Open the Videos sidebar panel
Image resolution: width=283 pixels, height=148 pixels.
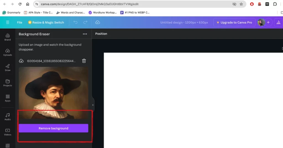tap(7, 132)
